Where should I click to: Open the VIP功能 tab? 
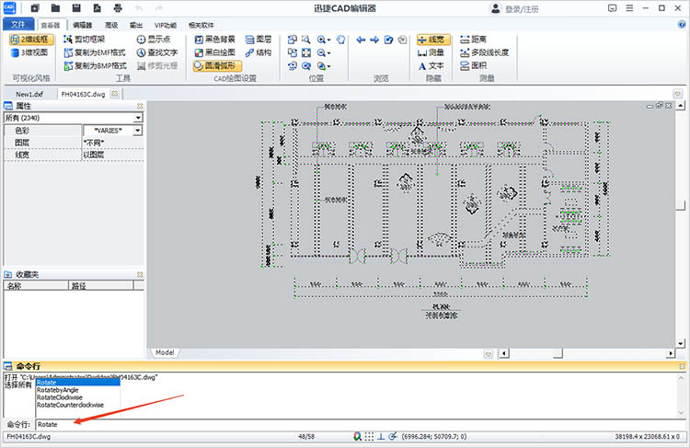point(166,25)
